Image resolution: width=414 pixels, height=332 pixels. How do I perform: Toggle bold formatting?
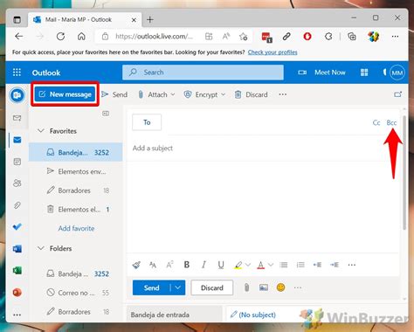tap(187, 265)
